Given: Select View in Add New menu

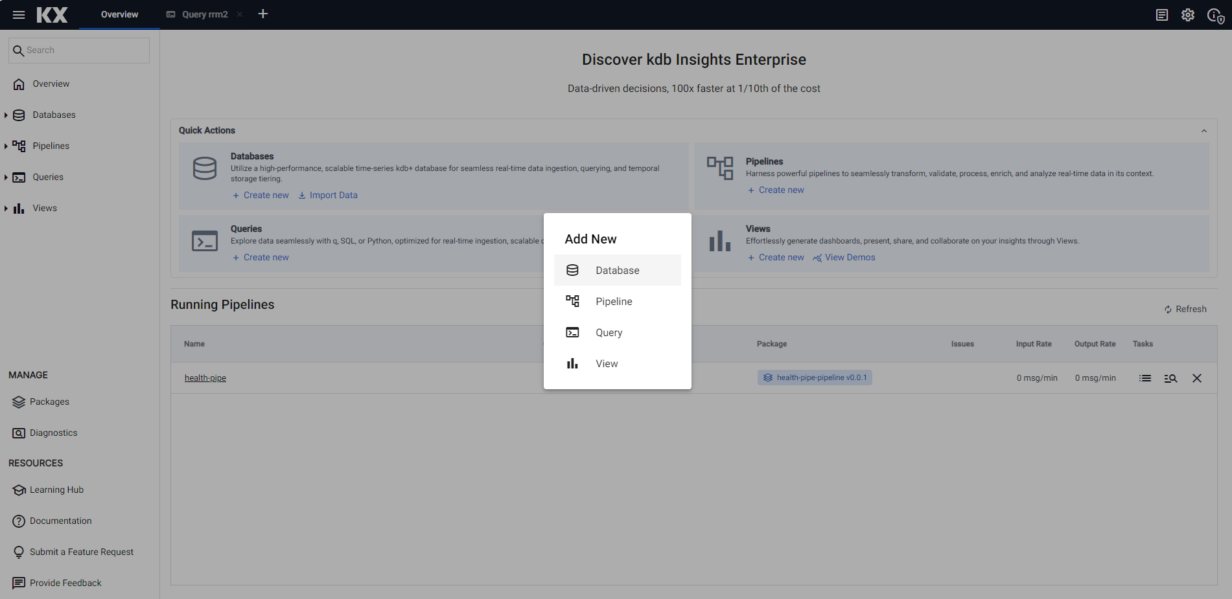Looking at the screenshot, I should tap(618, 363).
